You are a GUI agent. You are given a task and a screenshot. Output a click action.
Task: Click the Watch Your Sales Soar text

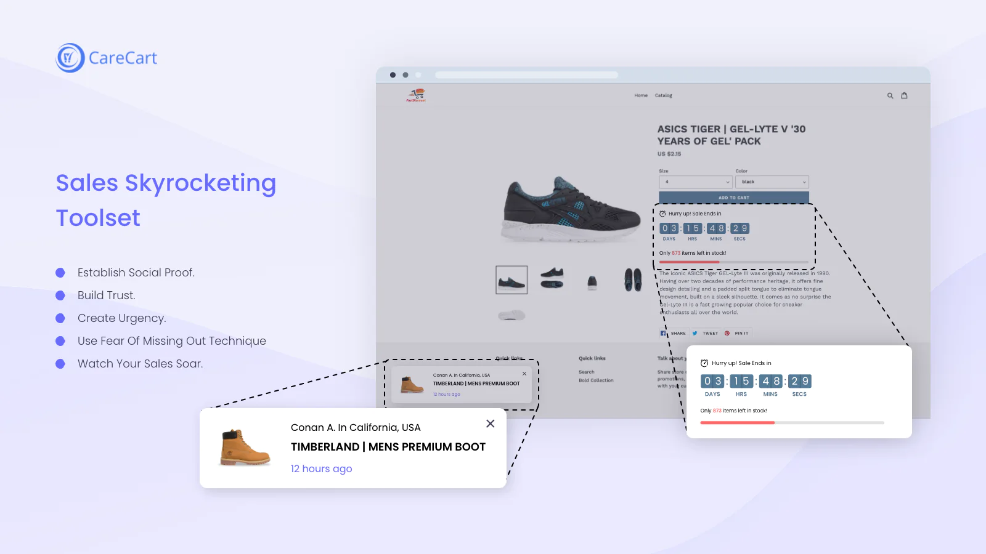tap(141, 364)
